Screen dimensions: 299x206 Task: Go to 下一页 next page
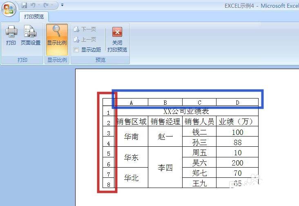click(85, 29)
